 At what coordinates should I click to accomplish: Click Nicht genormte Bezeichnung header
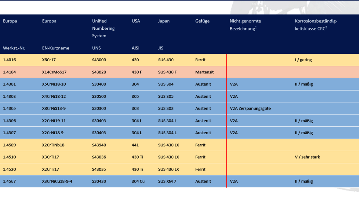point(245,25)
